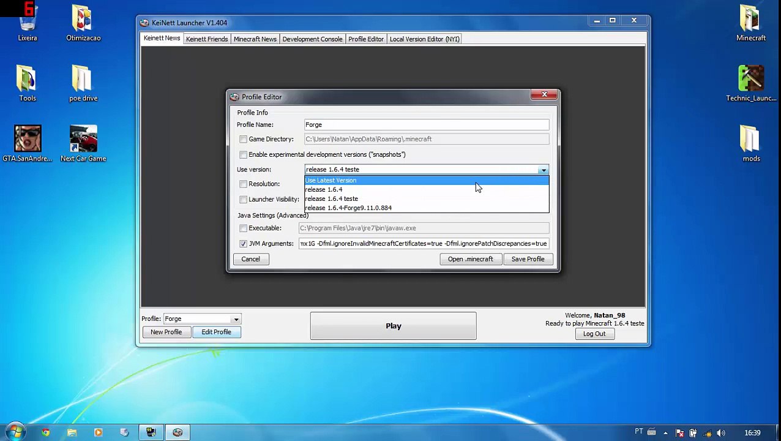781x441 pixels.
Task: Click the KeiNett Launcher taskbar button
Action: 177,432
